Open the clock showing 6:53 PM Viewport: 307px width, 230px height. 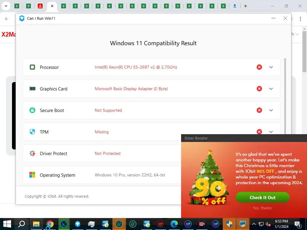281,224
